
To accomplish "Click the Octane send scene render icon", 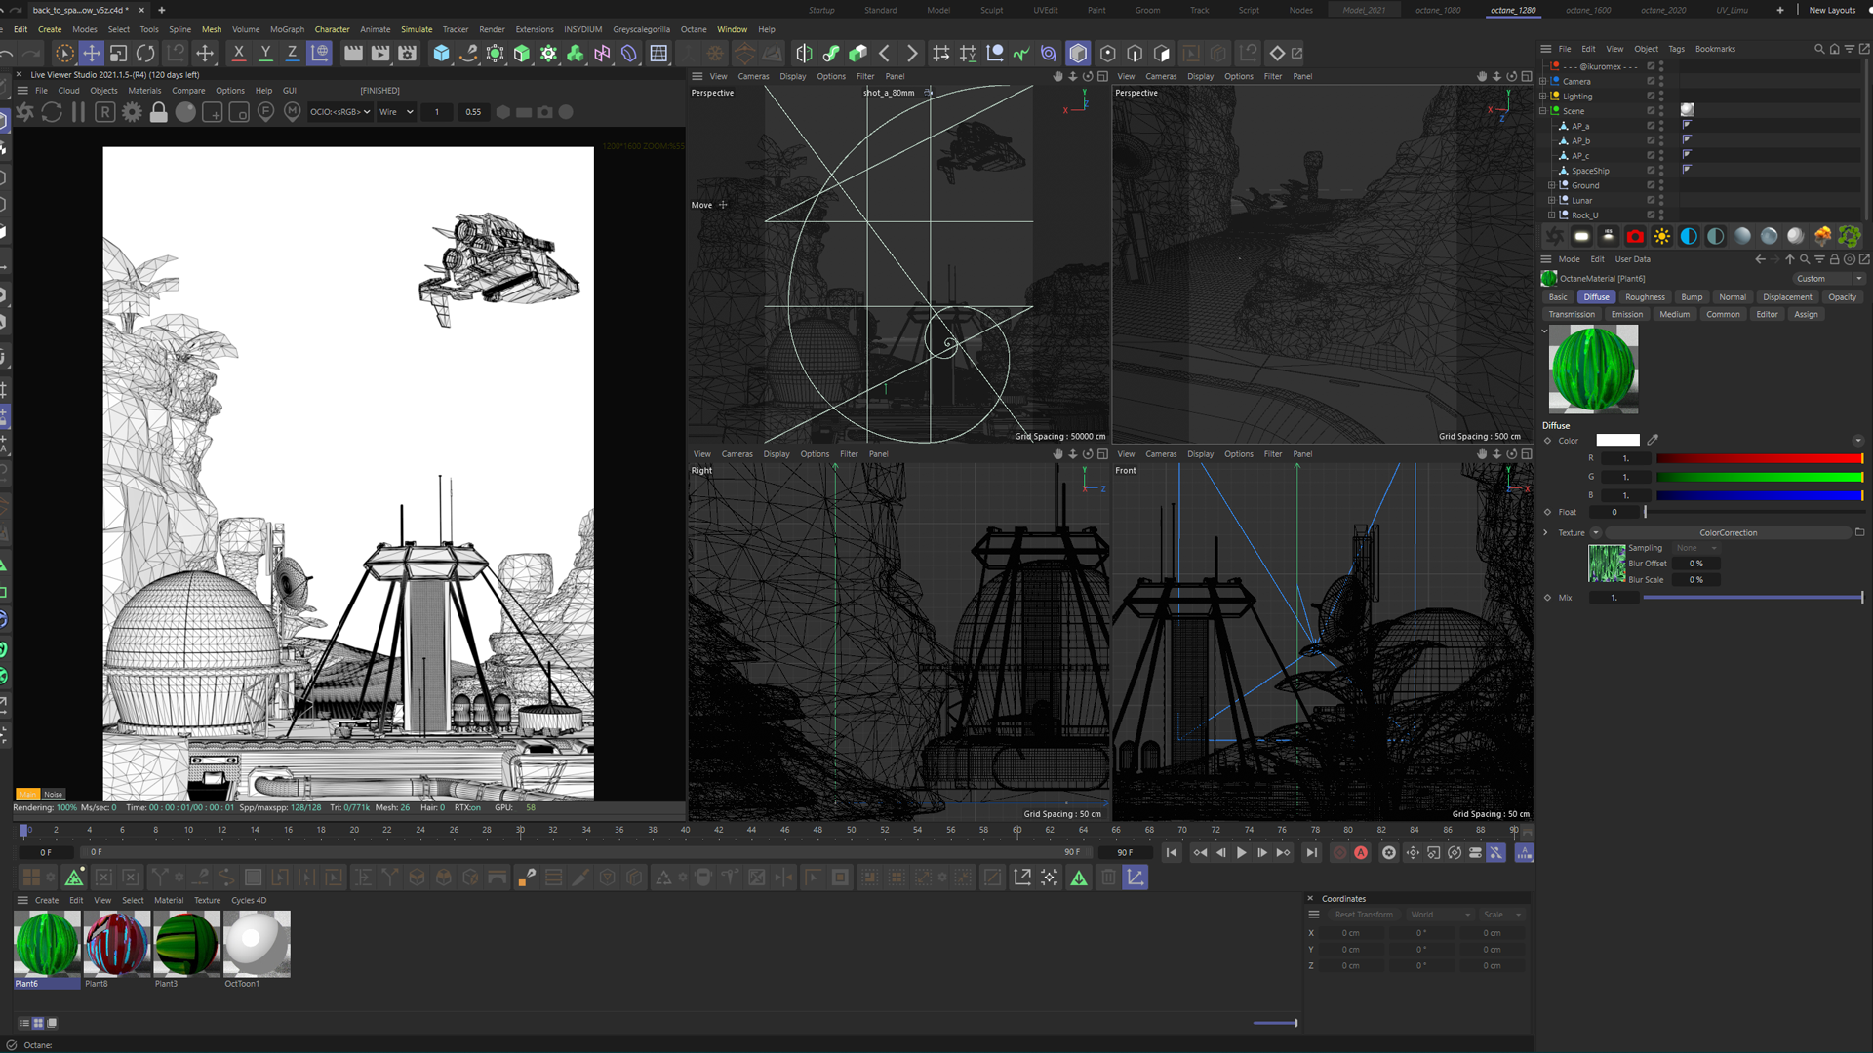I will [24, 112].
